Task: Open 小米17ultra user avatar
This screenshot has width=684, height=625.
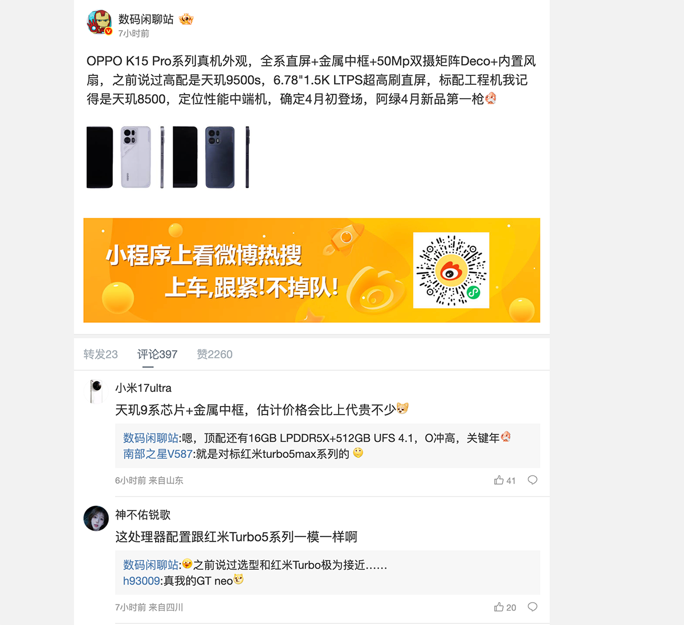Action: [x=96, y=391]
